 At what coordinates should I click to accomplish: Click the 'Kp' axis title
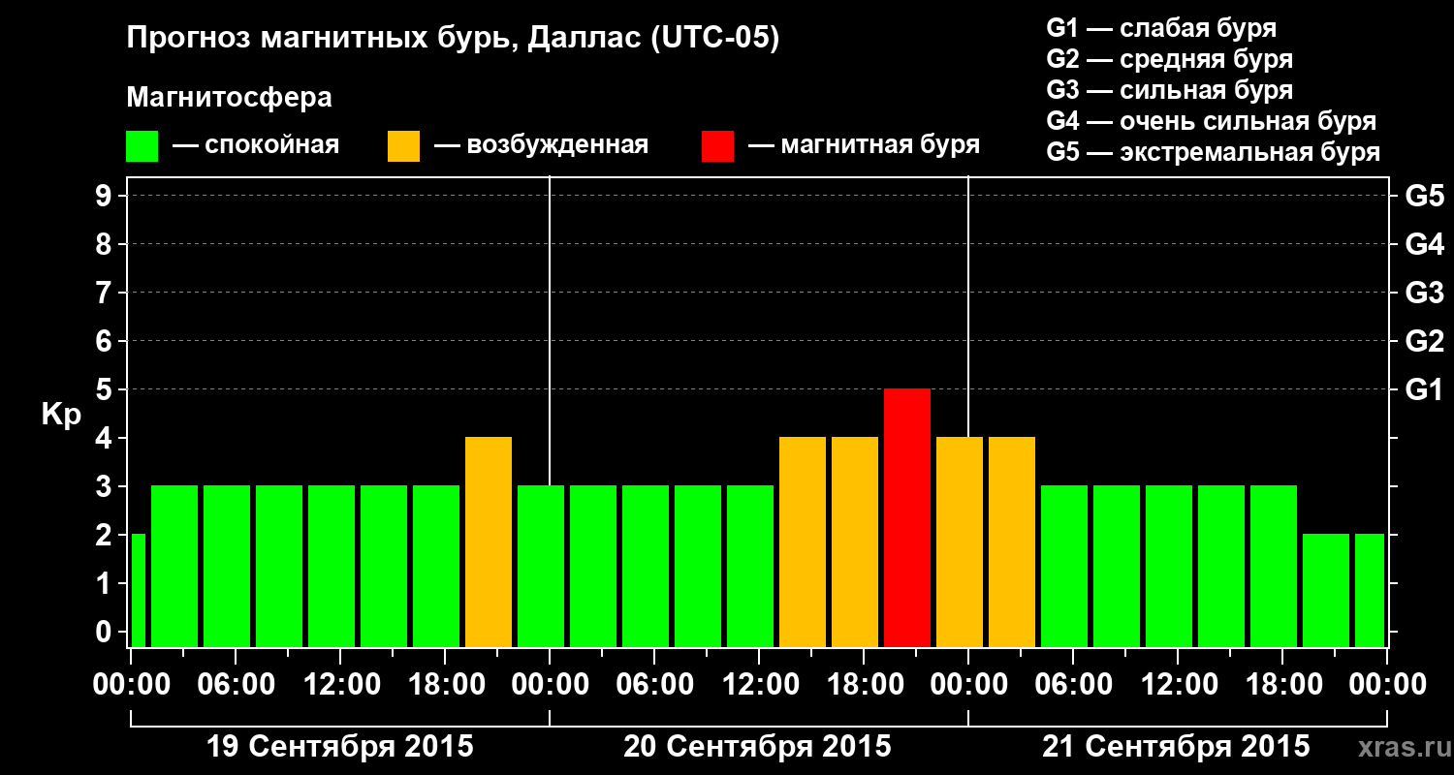click(61, 415)
